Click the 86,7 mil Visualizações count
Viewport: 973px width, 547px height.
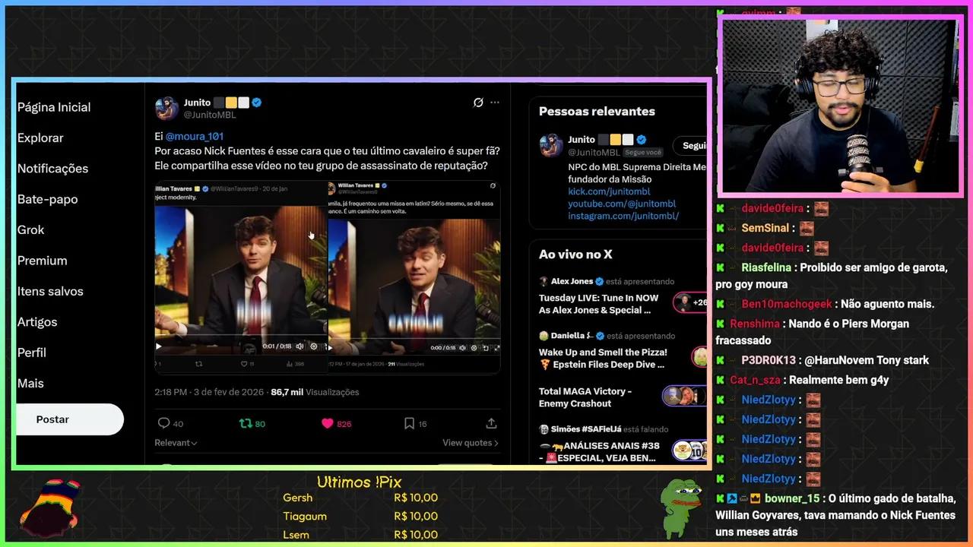coord(315,392)
